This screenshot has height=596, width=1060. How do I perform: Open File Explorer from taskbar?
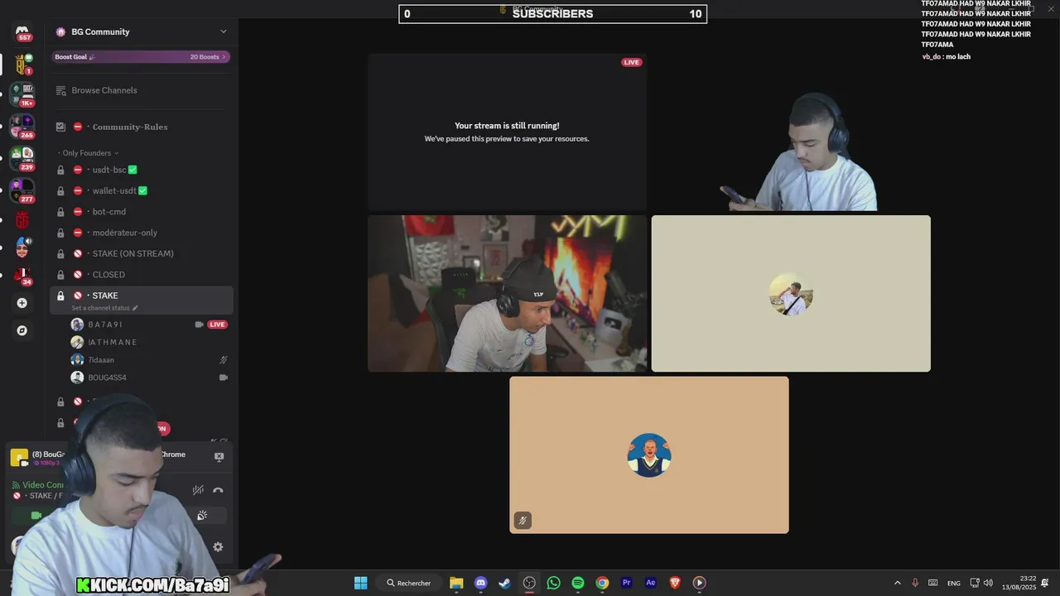click(456, 583)
